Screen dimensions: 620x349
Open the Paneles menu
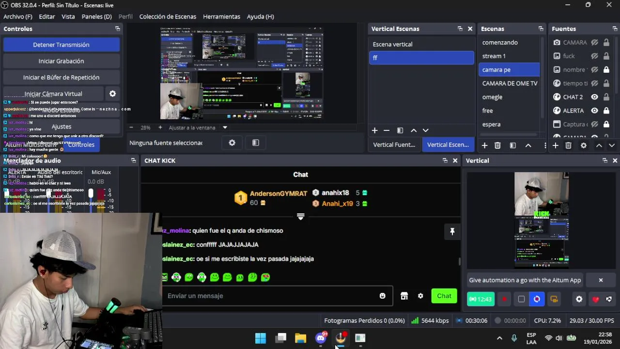[97, 16]
